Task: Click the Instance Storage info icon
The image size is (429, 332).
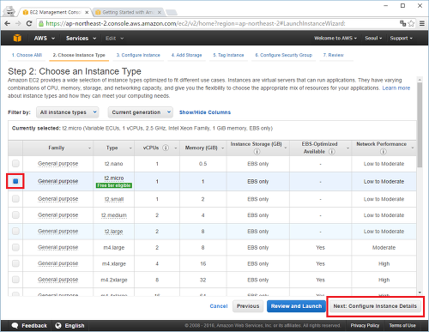Action: pos(257,152)
